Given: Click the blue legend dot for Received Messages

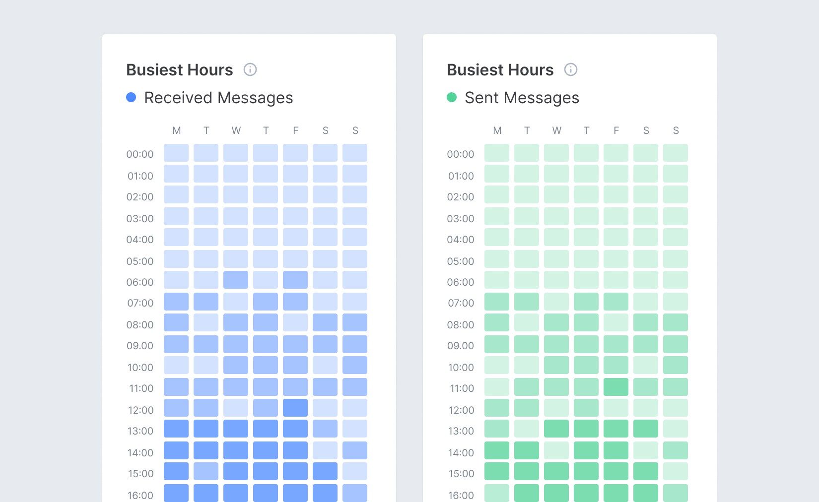Looking at the screenshot, I should click(x=132, y=98).
